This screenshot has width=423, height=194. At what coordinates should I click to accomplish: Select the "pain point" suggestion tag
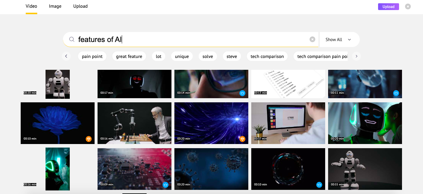(x=92, y=56)
